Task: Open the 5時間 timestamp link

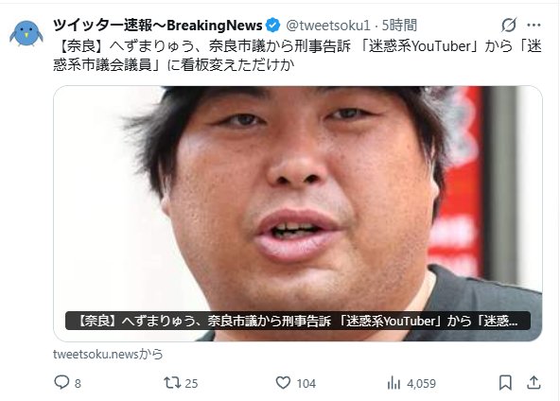Action: click(399, 26)
